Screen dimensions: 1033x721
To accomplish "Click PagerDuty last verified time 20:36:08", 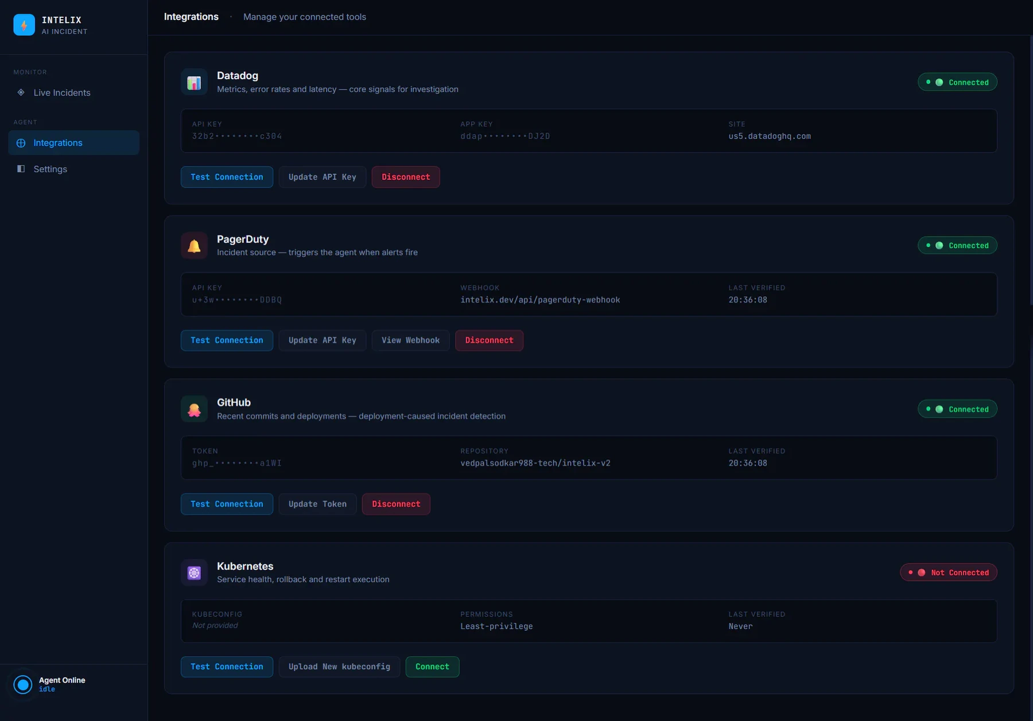I will point(748,300).
